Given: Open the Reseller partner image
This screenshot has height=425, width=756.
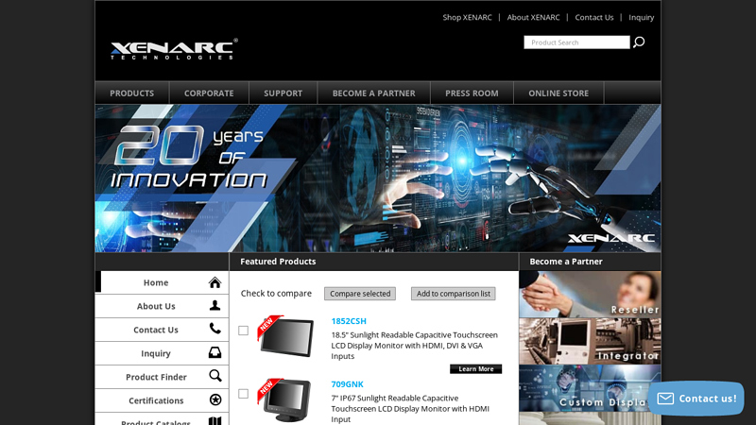Looking at the screenshot, I should click(590, 294).
